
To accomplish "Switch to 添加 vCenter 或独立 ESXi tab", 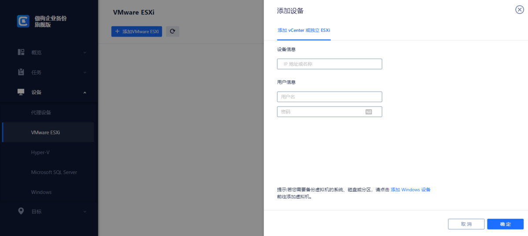I will tap(304, 30).
